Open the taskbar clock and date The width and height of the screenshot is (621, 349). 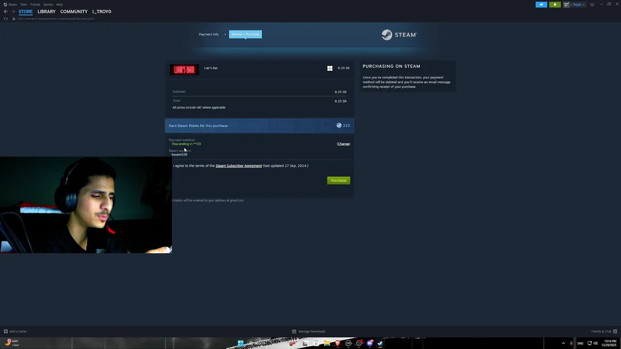pos(610,344)
